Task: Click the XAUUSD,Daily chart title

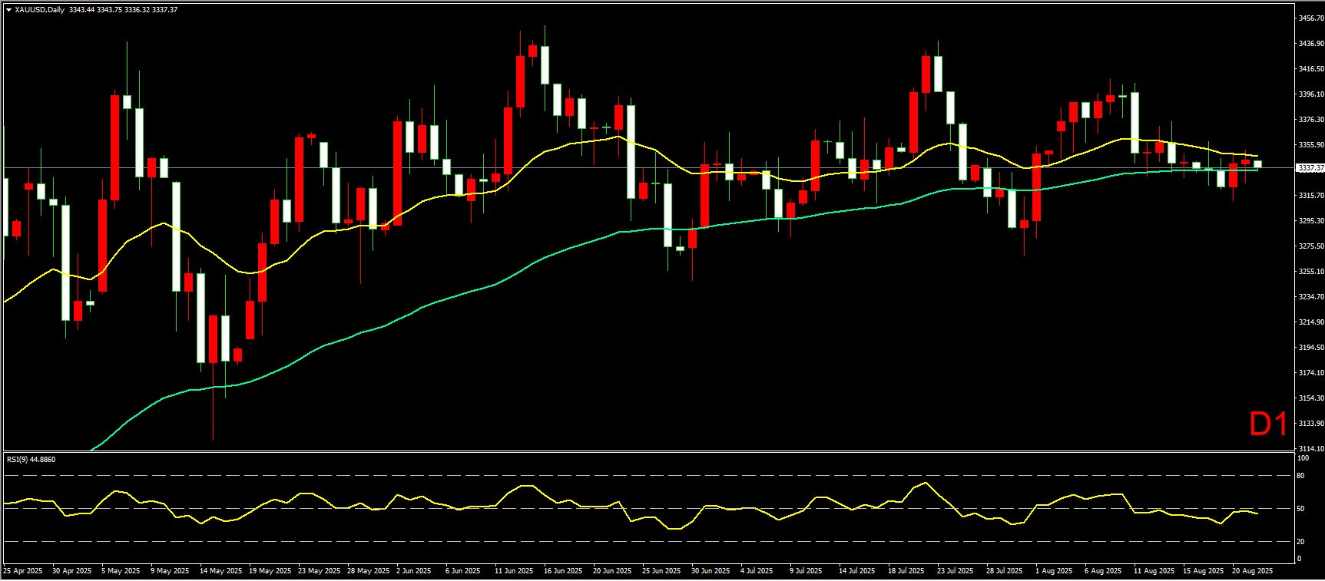Action: click(40, 10)
